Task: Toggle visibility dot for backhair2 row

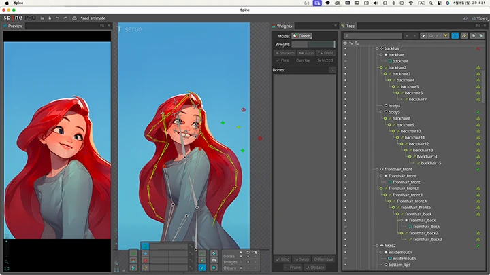Action: pos(345,67)
